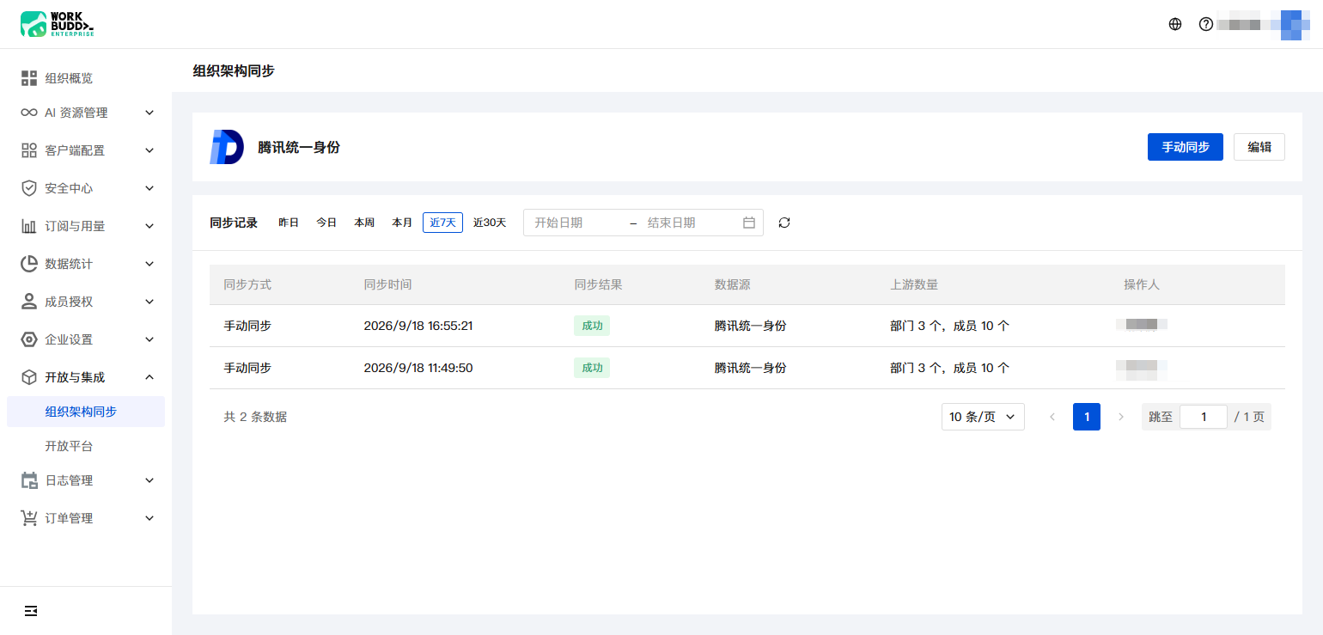
Task: Click the user avatar in header
Action: [x=1293, y=24]
